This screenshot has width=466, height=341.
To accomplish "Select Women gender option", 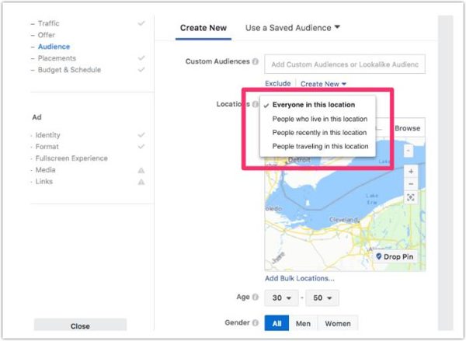I will tap(338, 323).
